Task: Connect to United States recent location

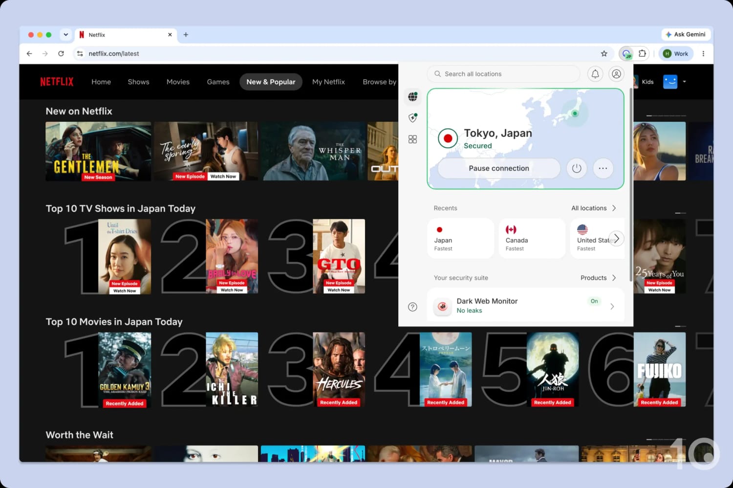Action: tap(597, 238)
